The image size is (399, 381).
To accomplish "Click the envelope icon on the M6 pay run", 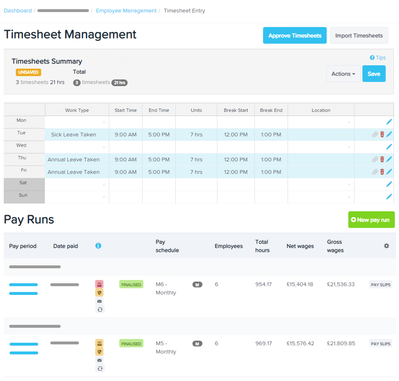I will [99, 301].
